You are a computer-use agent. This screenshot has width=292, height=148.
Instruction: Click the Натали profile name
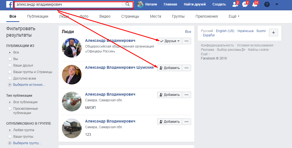point(151,4)
